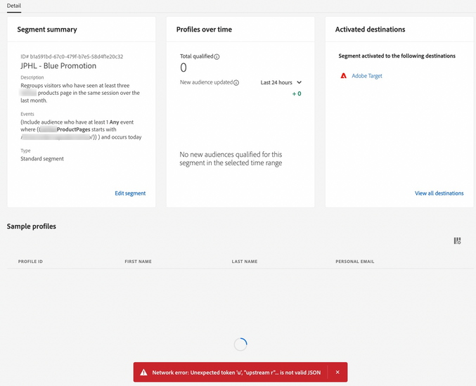The image size is (476, 386).
Task: Click the LAST NAME column header
Action: point(245,262)
